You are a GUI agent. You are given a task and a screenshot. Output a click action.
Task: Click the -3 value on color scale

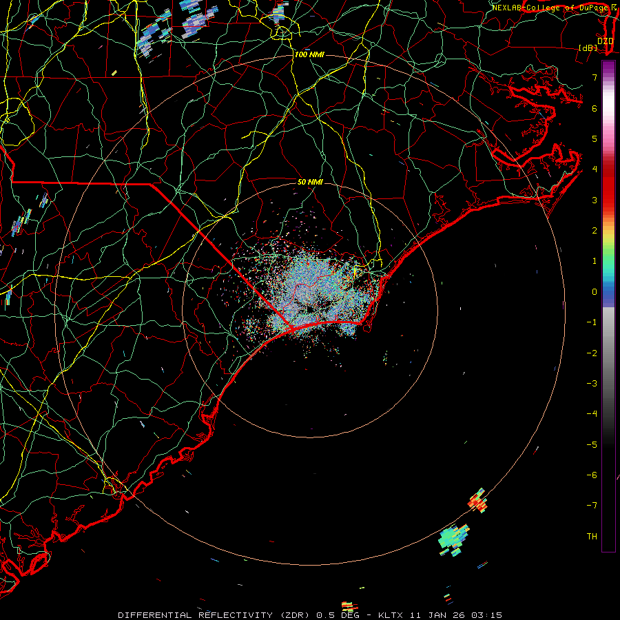coord(592,384)
